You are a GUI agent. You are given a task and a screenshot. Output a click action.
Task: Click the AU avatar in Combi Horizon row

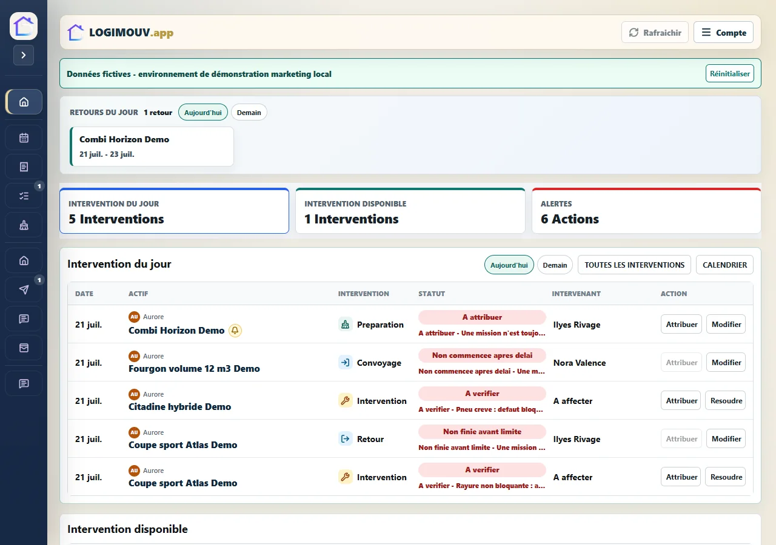click(135, 317)
